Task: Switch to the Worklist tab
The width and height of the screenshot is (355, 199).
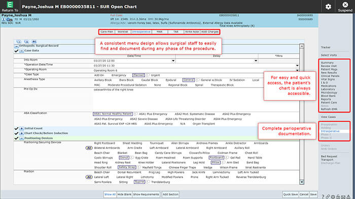Action: [x=123, y=32]
